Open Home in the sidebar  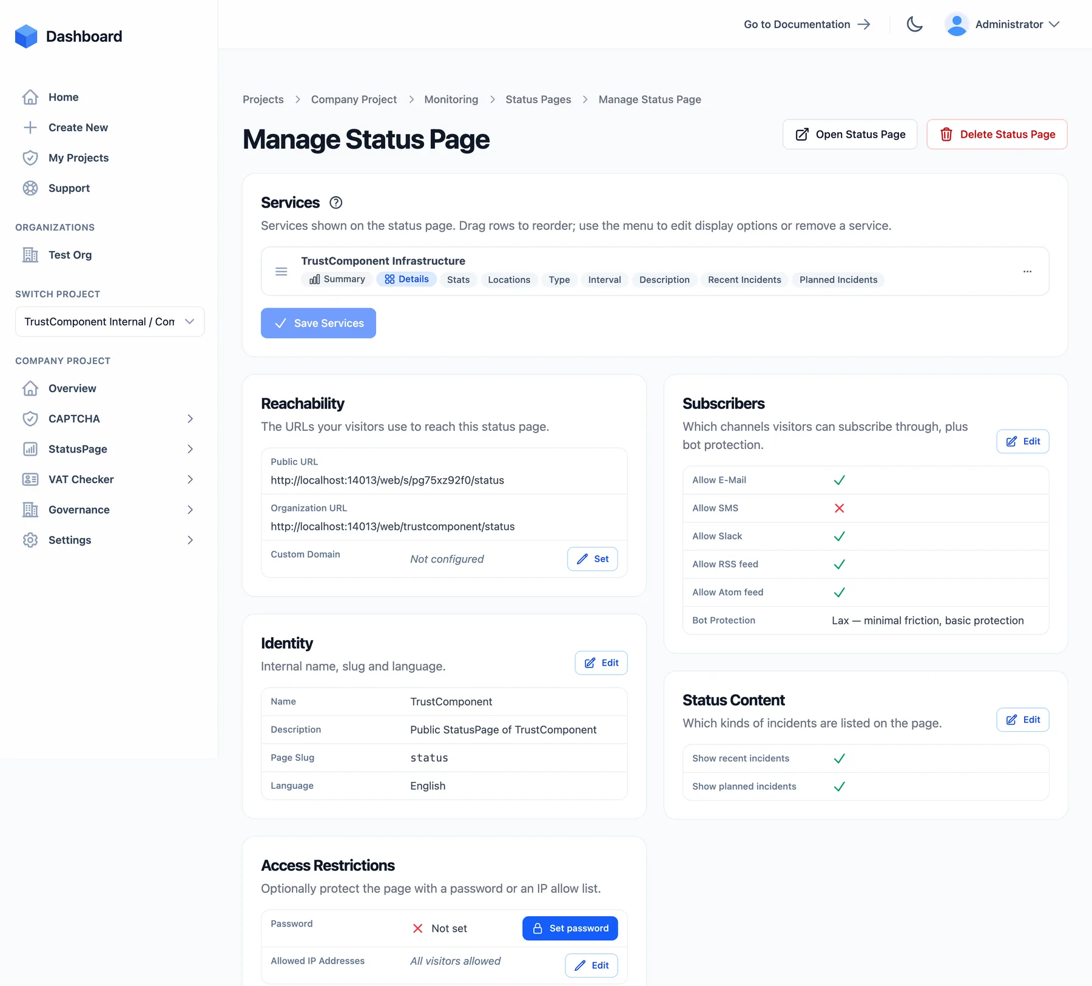pos(63,97)
